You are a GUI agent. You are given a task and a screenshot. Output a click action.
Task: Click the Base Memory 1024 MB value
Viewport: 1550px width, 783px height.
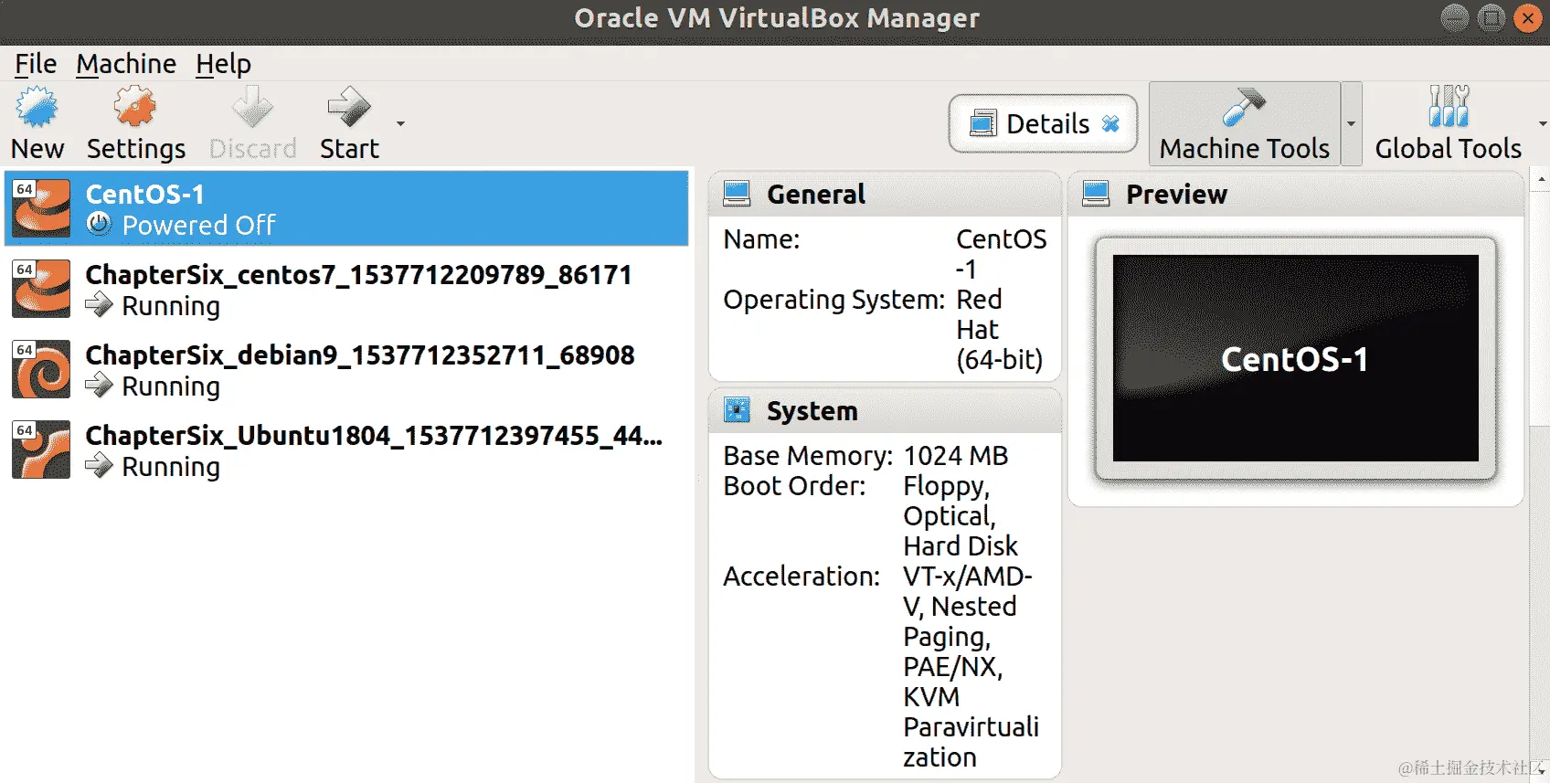tap(956, 456)
